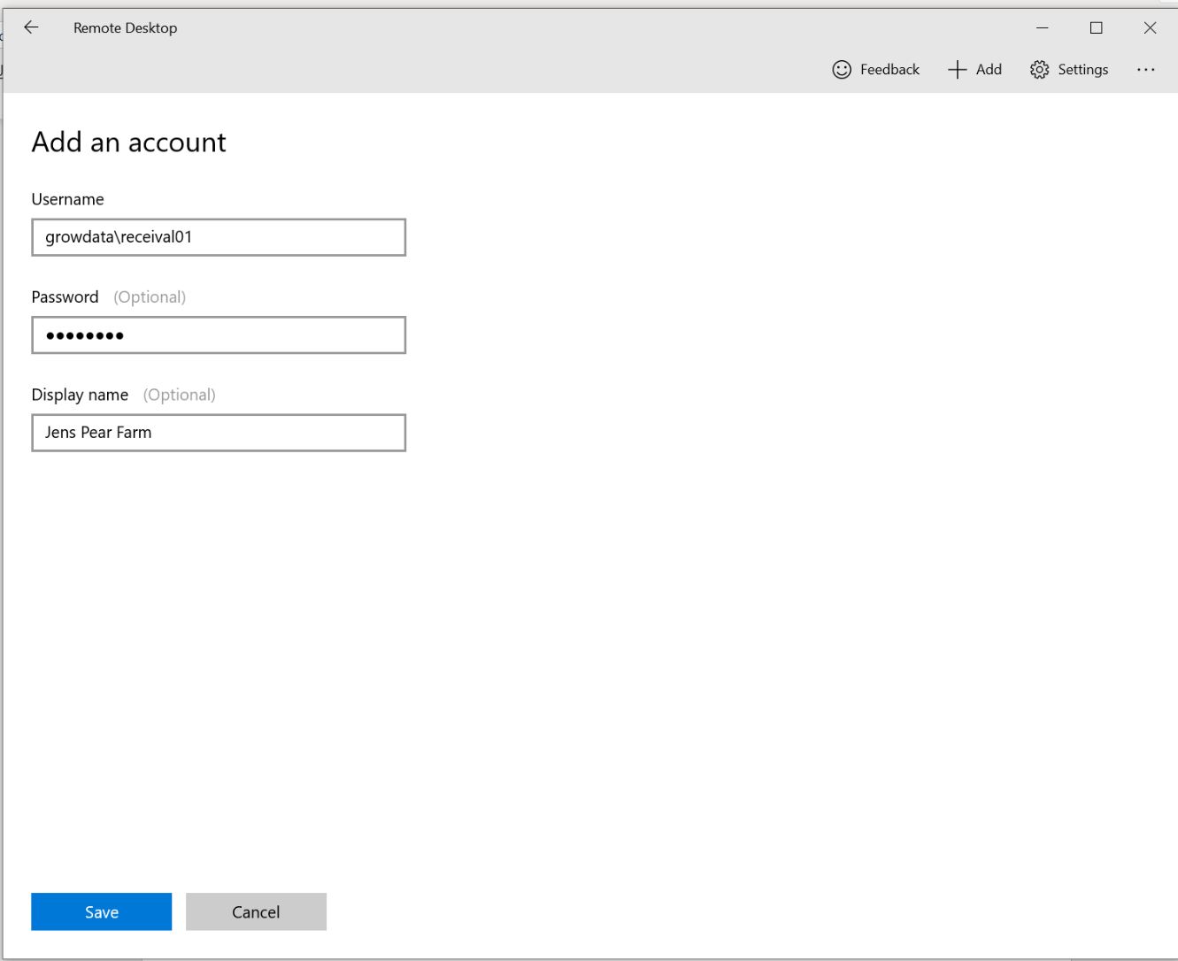Click the Username label

[68, 199]
